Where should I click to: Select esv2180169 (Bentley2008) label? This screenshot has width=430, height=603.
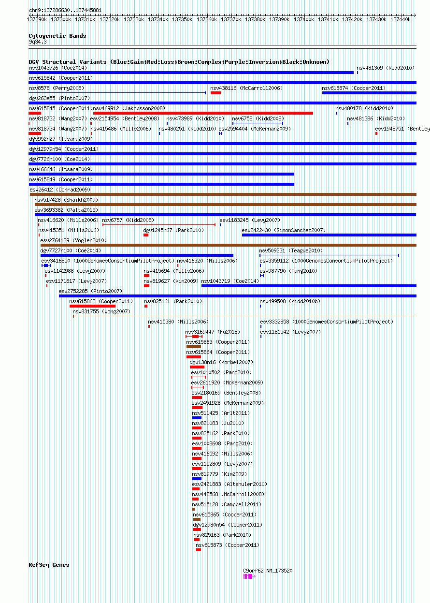click(x=226, y=393)
